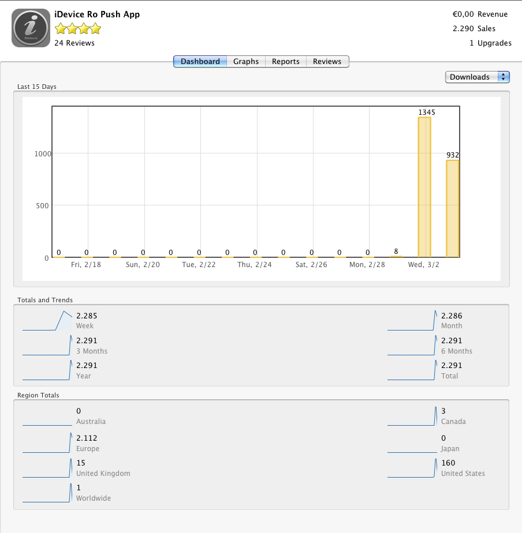
Task: Open the Downloads dropdown menu
Action: coord(477,77)
